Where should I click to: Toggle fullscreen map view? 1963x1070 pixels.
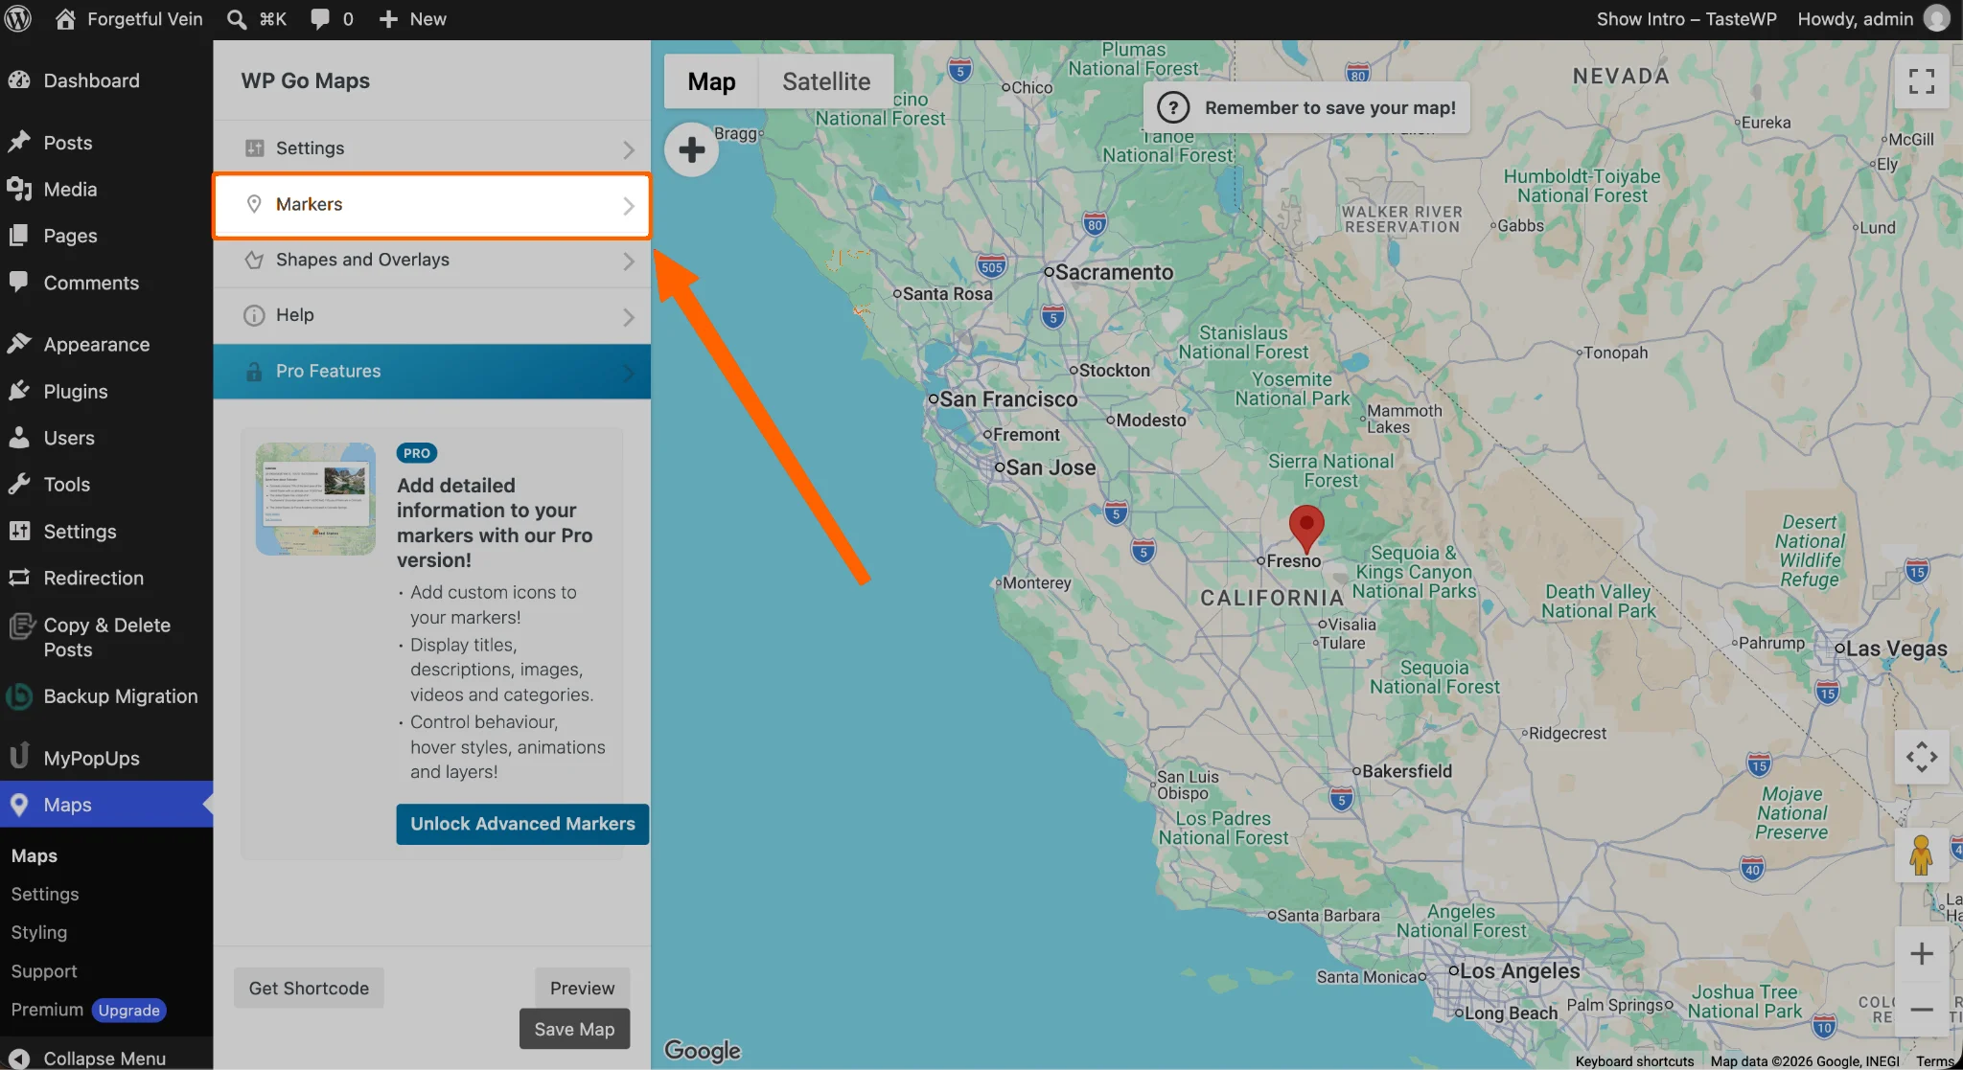coord(1921,81)
